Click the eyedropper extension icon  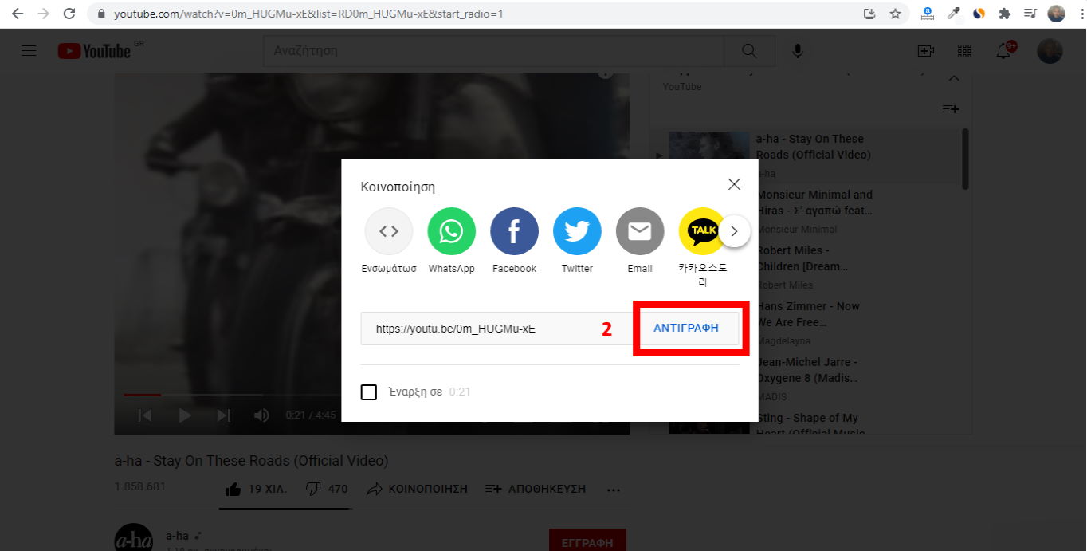pos(953,14)
